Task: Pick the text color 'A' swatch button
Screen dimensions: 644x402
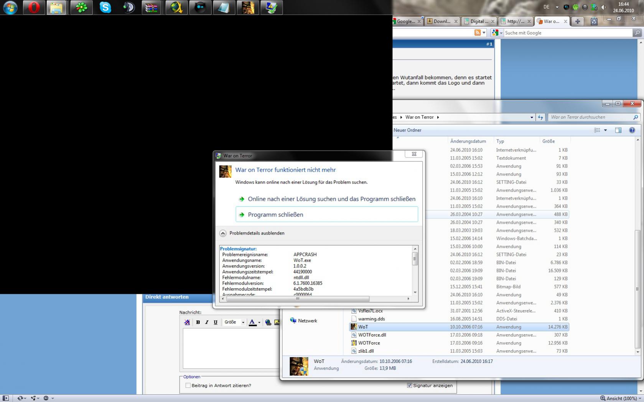Action: tap(252, 322)
